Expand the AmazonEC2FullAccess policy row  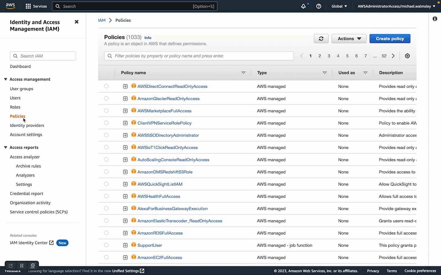pyautogui.click(x=125, y=258)
